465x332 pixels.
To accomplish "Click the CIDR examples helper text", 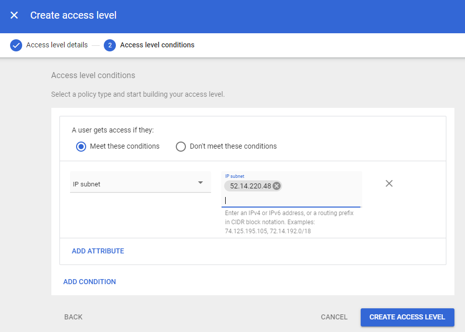I will [x=289, y=222].
